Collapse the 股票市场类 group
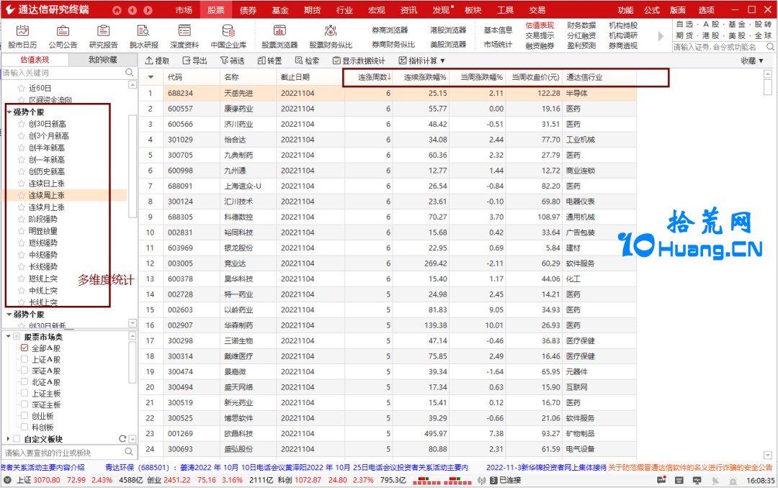Viewport: 778px width, 488px height. pos(9,337)
